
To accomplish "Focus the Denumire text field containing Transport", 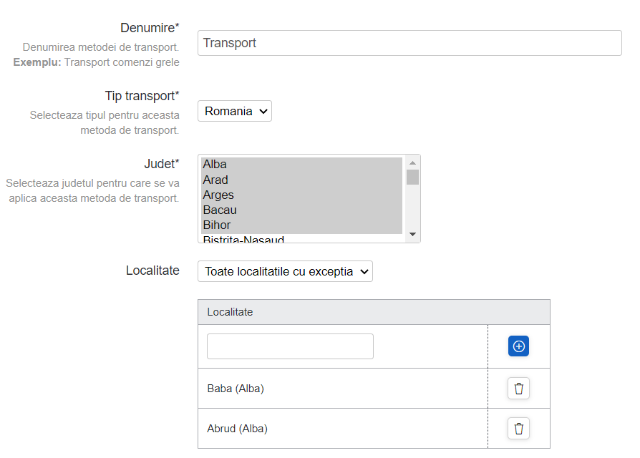I will click(x=409, y=43).
